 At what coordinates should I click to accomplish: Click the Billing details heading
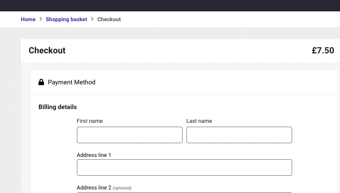[58, 107]
